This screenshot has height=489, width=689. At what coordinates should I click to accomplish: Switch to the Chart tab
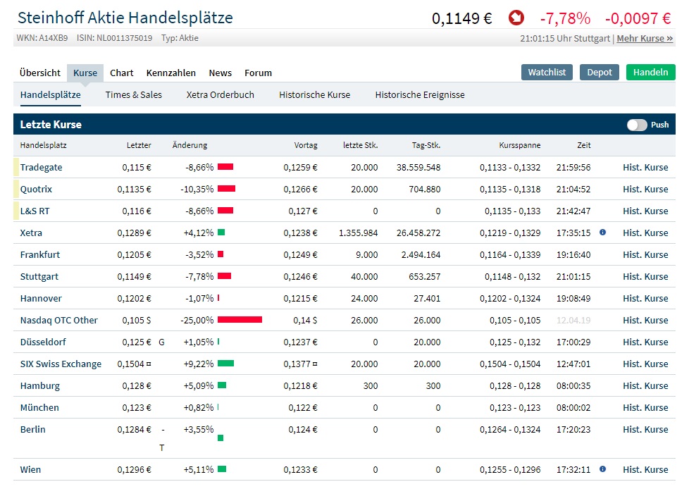(x=121, y=72)
